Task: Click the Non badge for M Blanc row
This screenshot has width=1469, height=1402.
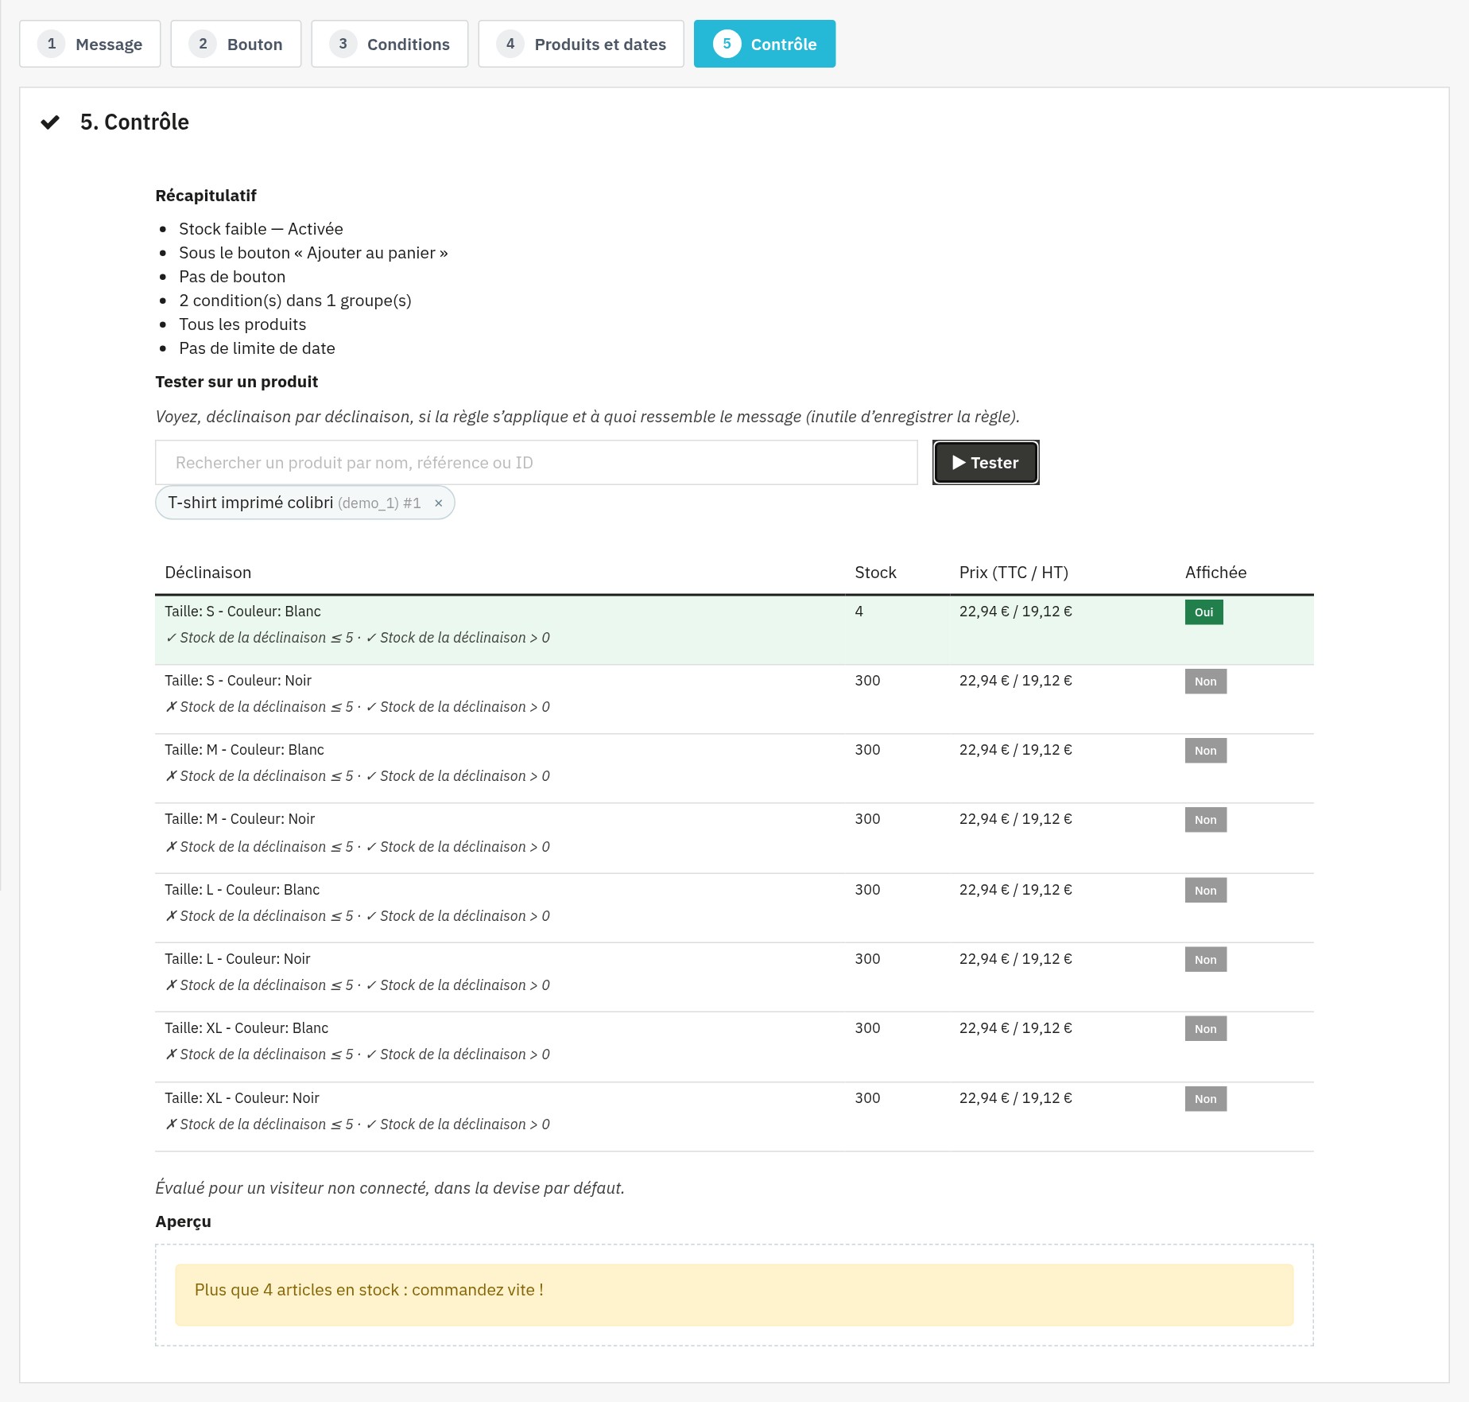Action: pos(1205,751)
